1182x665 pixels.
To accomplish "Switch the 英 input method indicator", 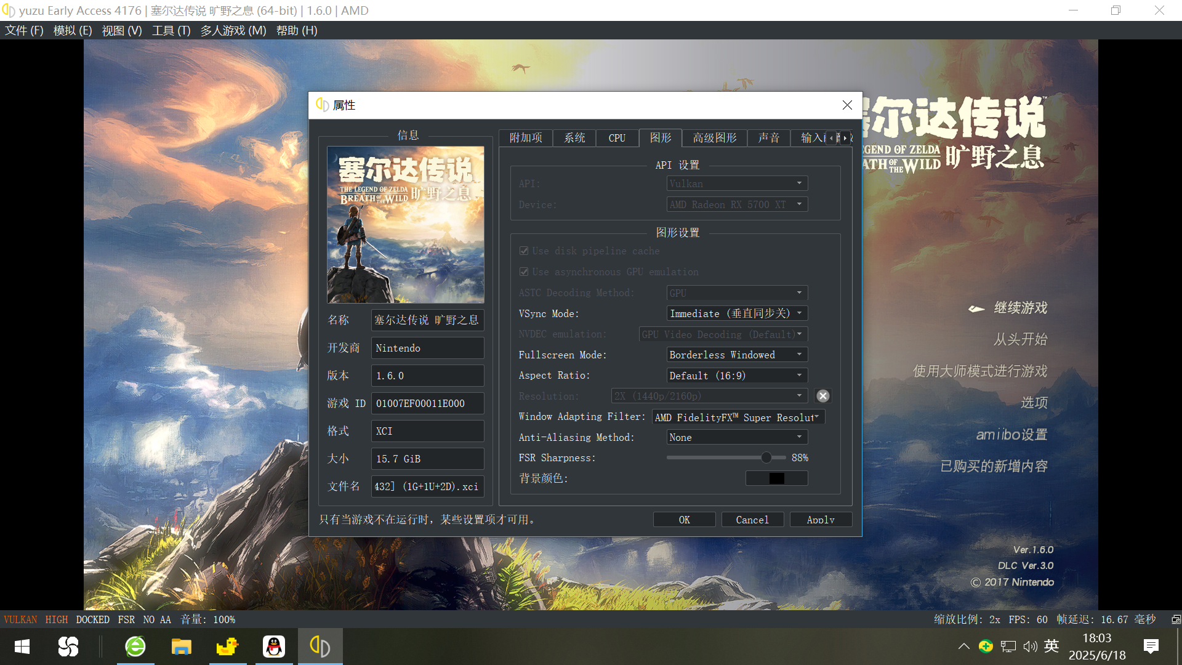I will coord(1051,646).
